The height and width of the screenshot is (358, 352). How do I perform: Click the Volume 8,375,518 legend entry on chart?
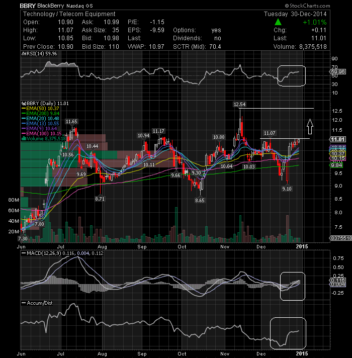pos(44,139)
